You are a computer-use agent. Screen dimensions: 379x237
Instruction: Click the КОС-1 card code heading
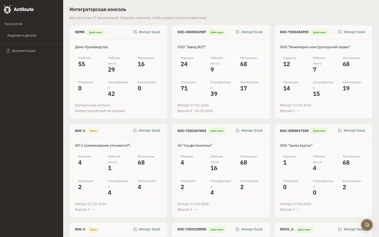click(80, 131)
